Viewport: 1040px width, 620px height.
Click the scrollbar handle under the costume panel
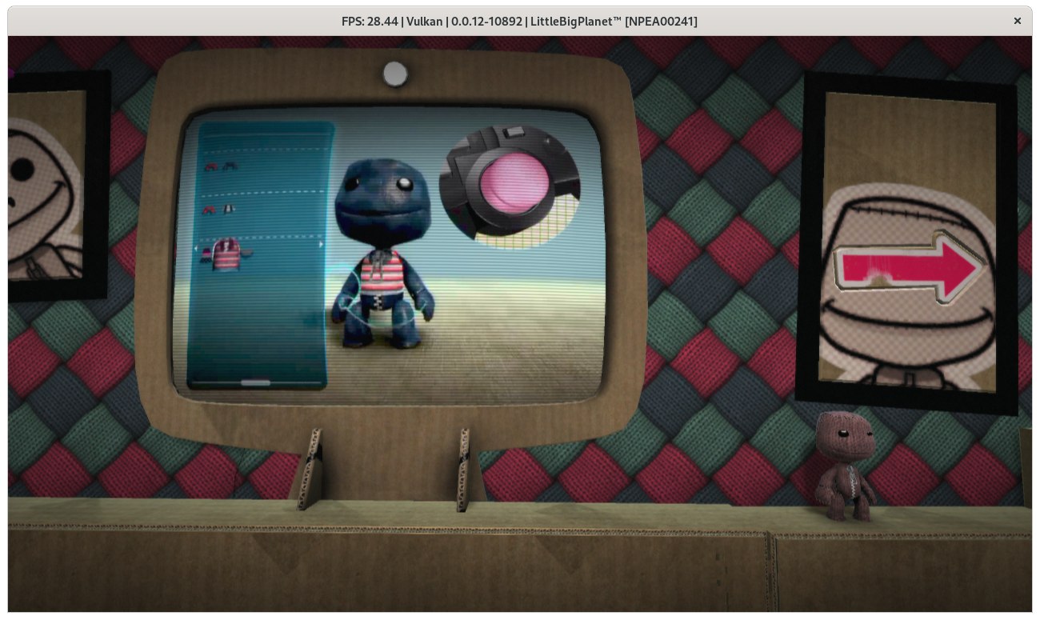(256, 383)
